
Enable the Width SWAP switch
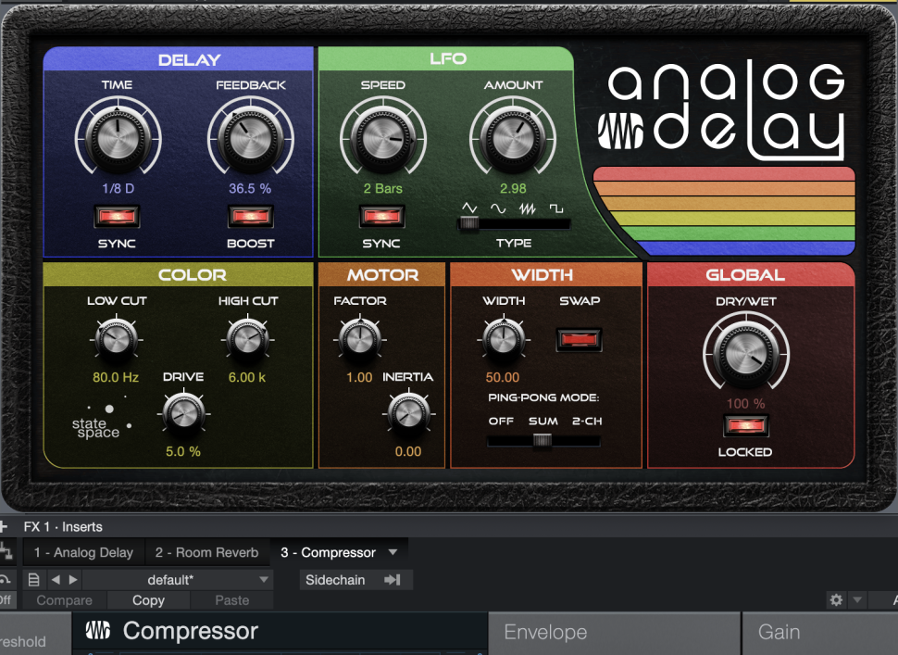pyautogui.click(x=580, y=339)
